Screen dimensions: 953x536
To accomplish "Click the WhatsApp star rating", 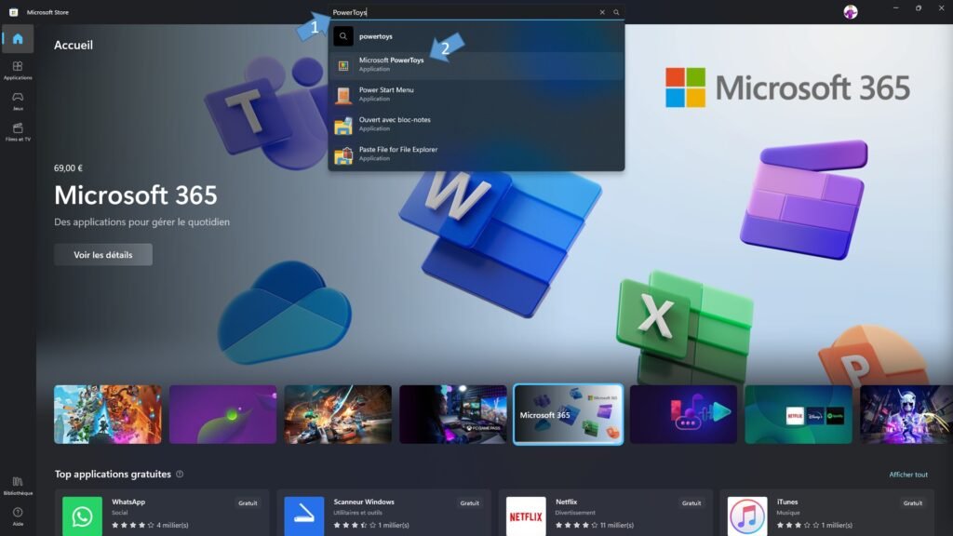I will click(x=132, y=525).
